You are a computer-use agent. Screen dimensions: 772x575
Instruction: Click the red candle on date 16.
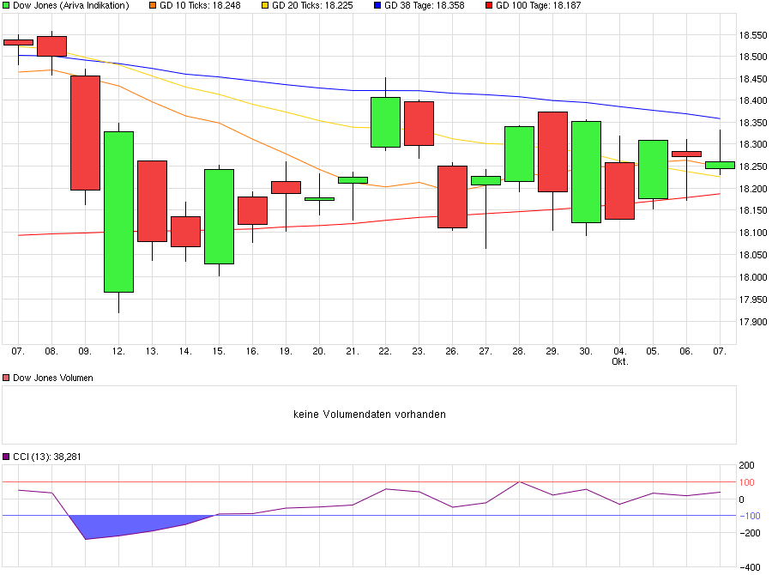(x=252, y=211)
